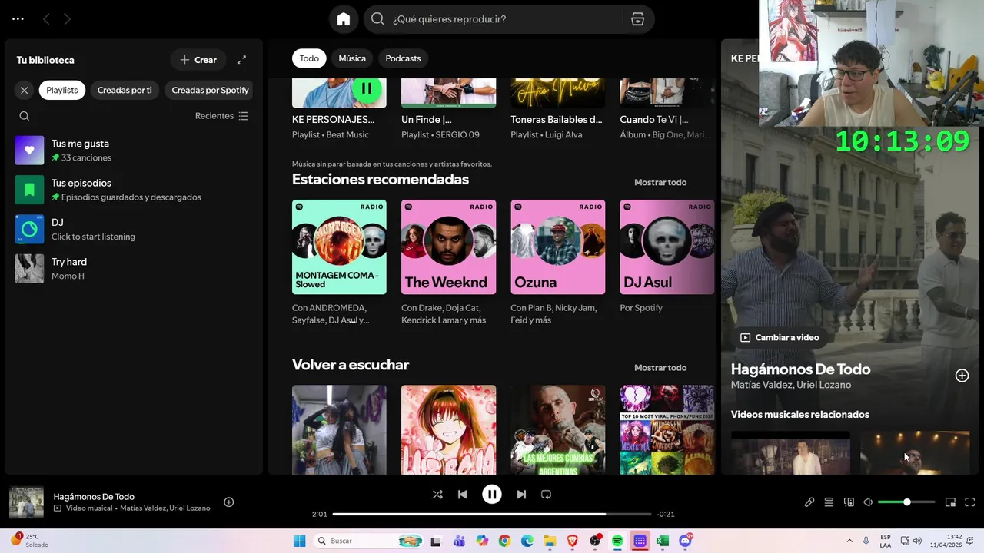Go back with the left arrow
The image size is (984, 553).
pos(46,19)
